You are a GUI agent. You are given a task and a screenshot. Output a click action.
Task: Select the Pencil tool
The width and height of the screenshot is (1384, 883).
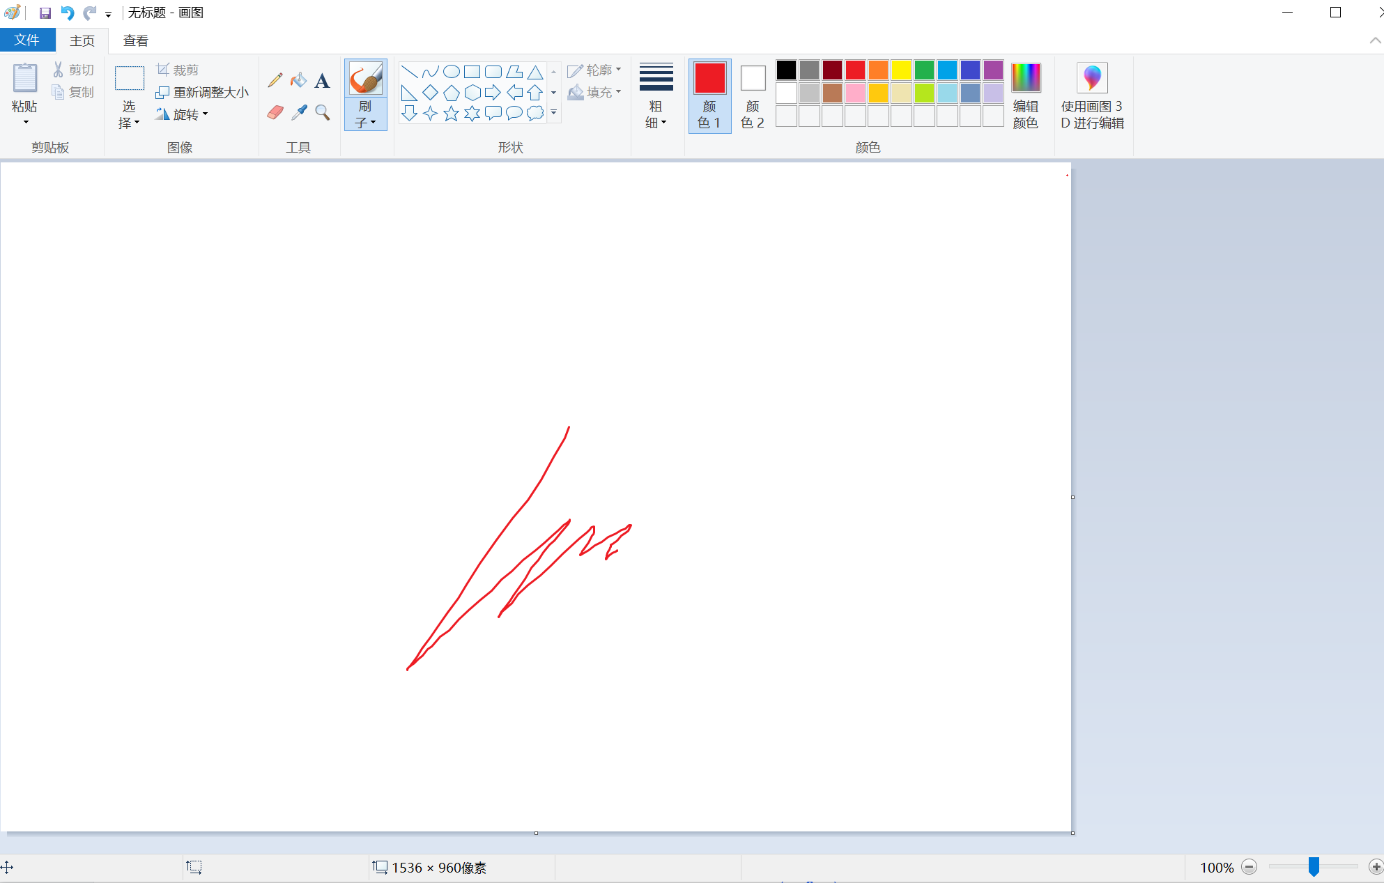(x=275, y=80)
